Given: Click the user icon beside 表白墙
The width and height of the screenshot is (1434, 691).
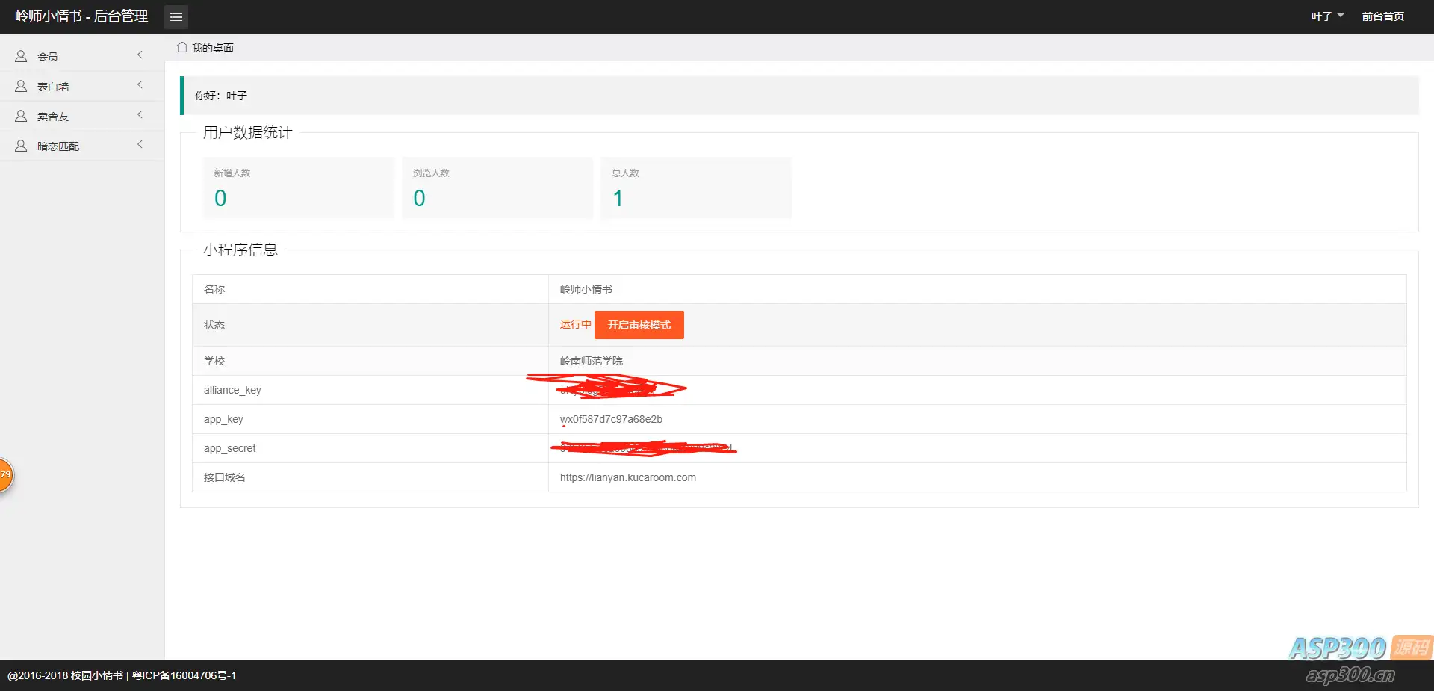Looking at the screenshot, I should [x=21, y=86].
